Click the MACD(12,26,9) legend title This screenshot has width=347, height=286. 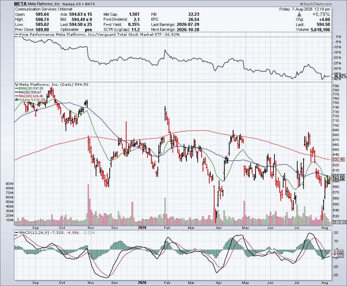[34, 233]
